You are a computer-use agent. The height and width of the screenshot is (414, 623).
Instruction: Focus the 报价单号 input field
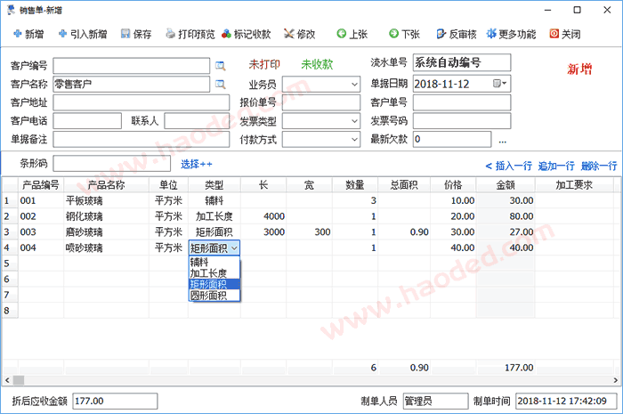(x=321, y=102)
